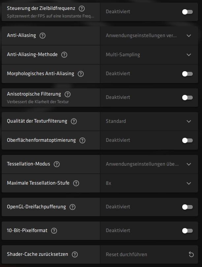Open Tessellation-Modus help tooltip icon
Screen dimensions: 202x267
point(57,164)
